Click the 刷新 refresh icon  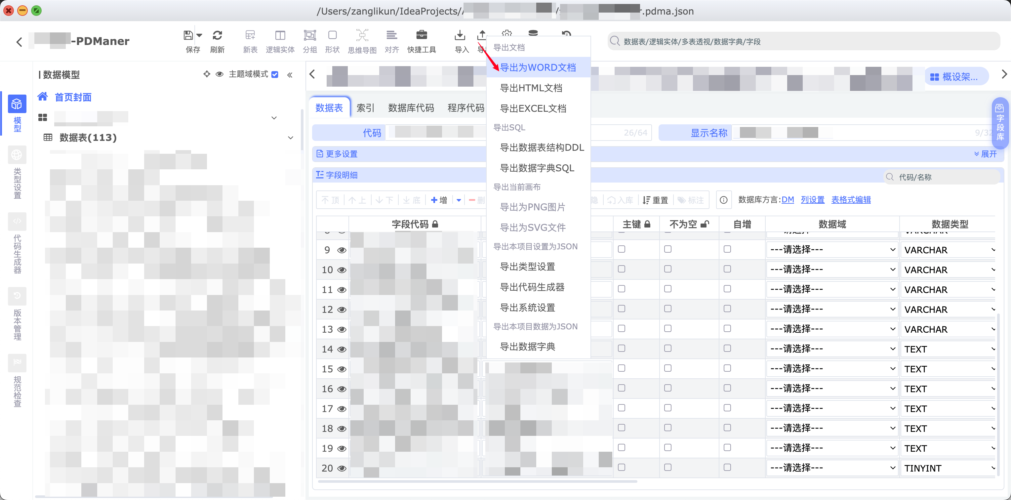point(217,35)
